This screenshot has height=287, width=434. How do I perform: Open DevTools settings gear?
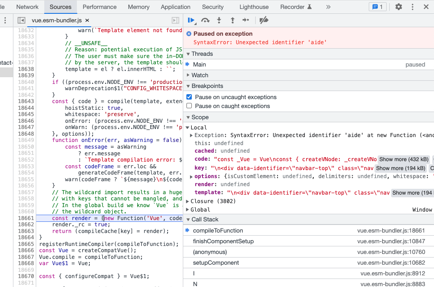pos(399,7)
